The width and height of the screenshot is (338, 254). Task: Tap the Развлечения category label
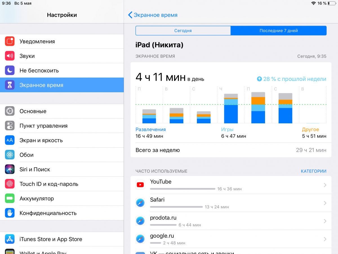click(x=151, y=130)
